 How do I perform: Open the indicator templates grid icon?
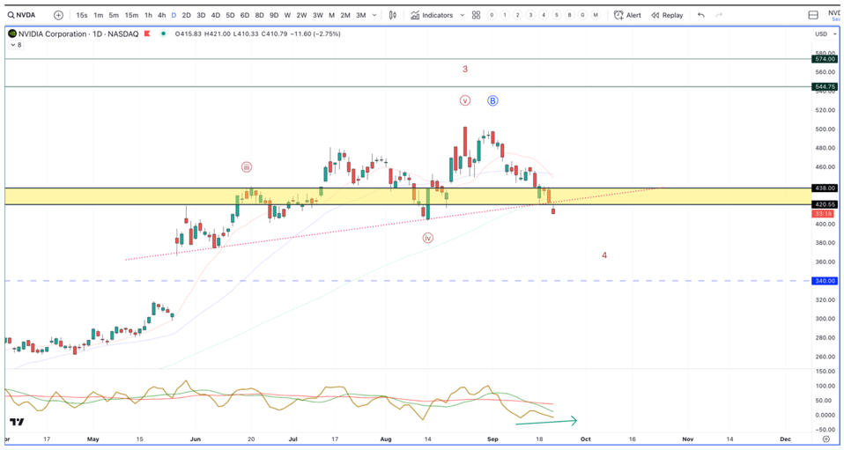(476, 15)
